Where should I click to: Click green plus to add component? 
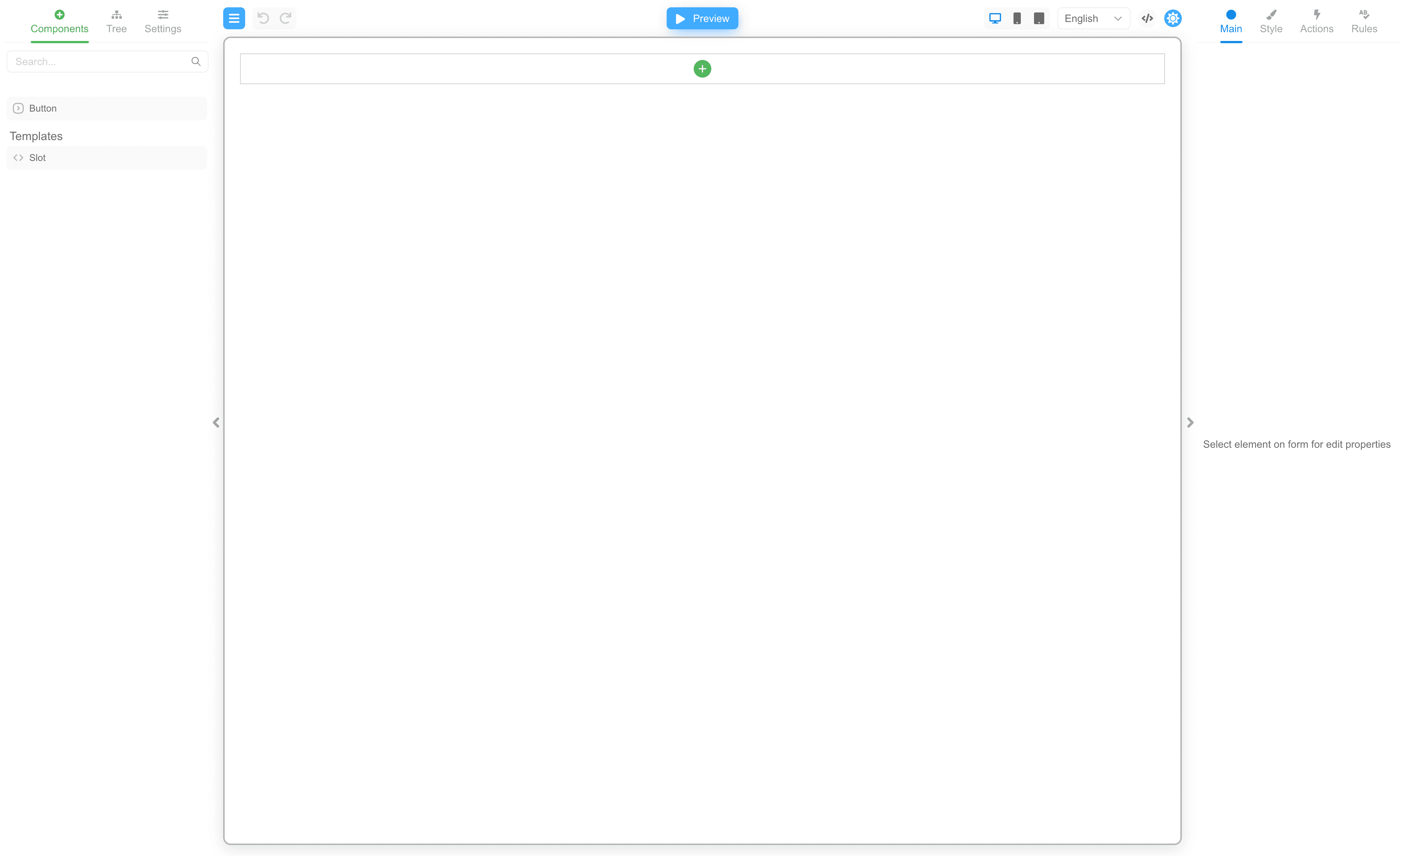(702, 69)
